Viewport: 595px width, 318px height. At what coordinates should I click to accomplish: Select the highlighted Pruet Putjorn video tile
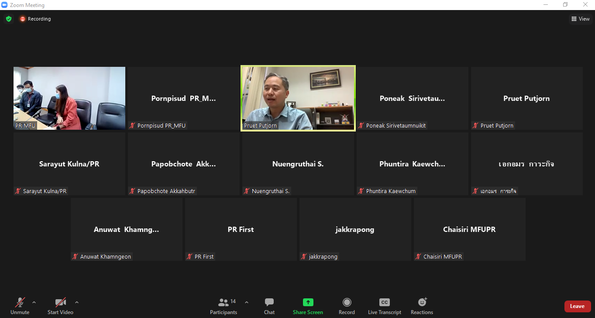[298, 98]
